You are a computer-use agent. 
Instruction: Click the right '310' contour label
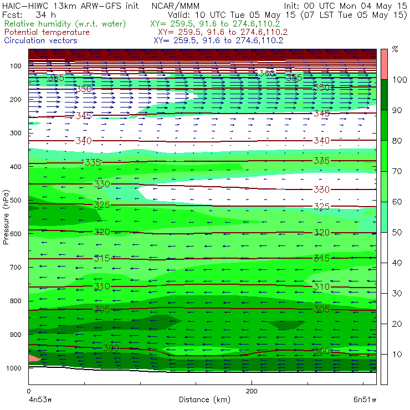coord(321,287)
